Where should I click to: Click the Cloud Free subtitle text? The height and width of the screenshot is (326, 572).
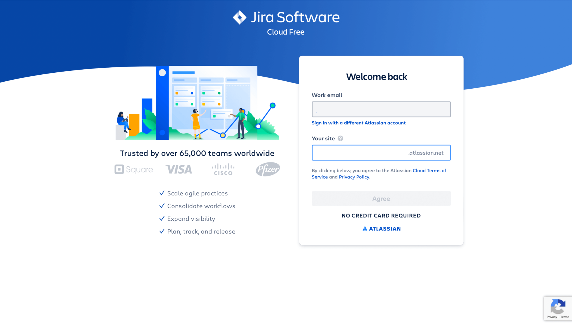click(286, 32)
